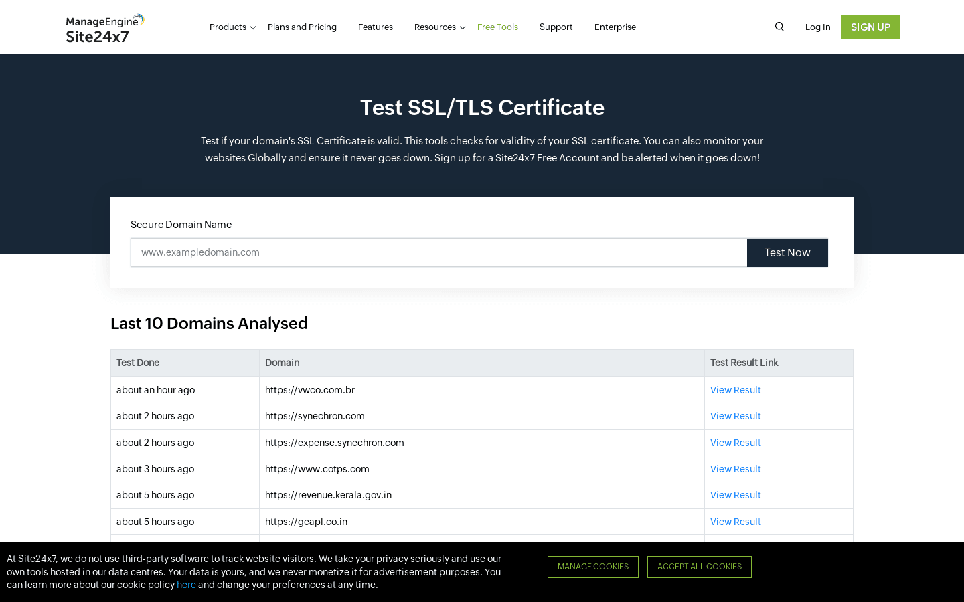Click the Last 10 Domains Analysed heading
Screen dimensions: 964x602
[209, 324]
